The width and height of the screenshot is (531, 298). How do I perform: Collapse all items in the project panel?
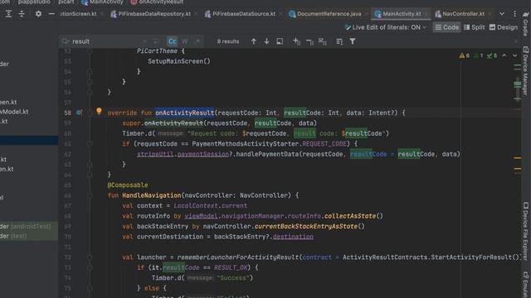click(x=22, y=14)
